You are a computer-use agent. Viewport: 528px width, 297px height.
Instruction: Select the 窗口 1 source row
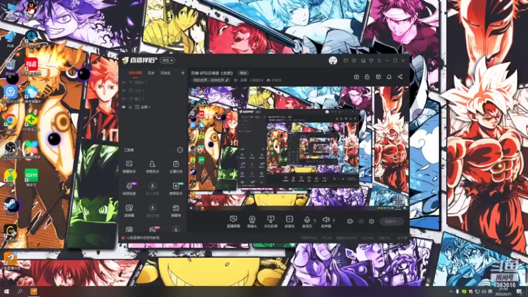152,98
